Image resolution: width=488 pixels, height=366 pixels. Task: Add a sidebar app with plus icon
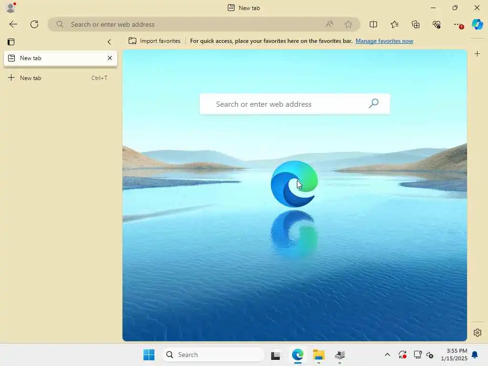(x=477, y=53)
